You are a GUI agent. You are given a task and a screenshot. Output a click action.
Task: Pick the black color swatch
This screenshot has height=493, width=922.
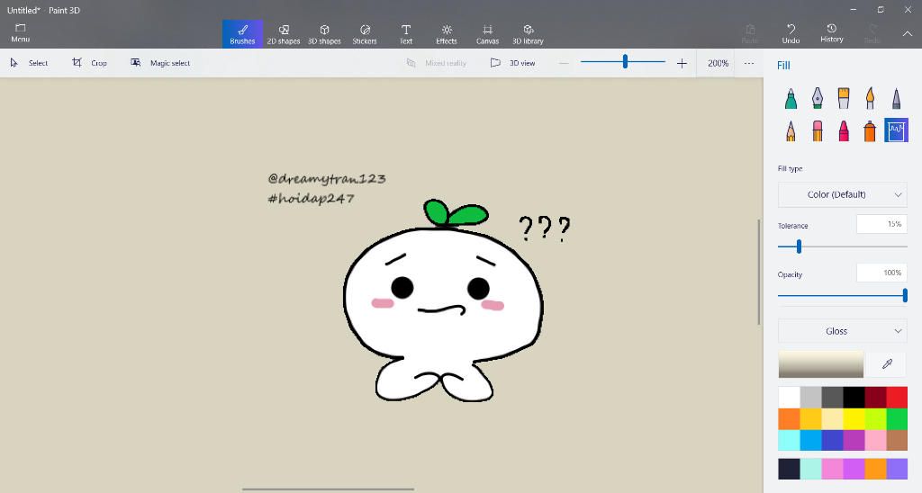[854, 398]
